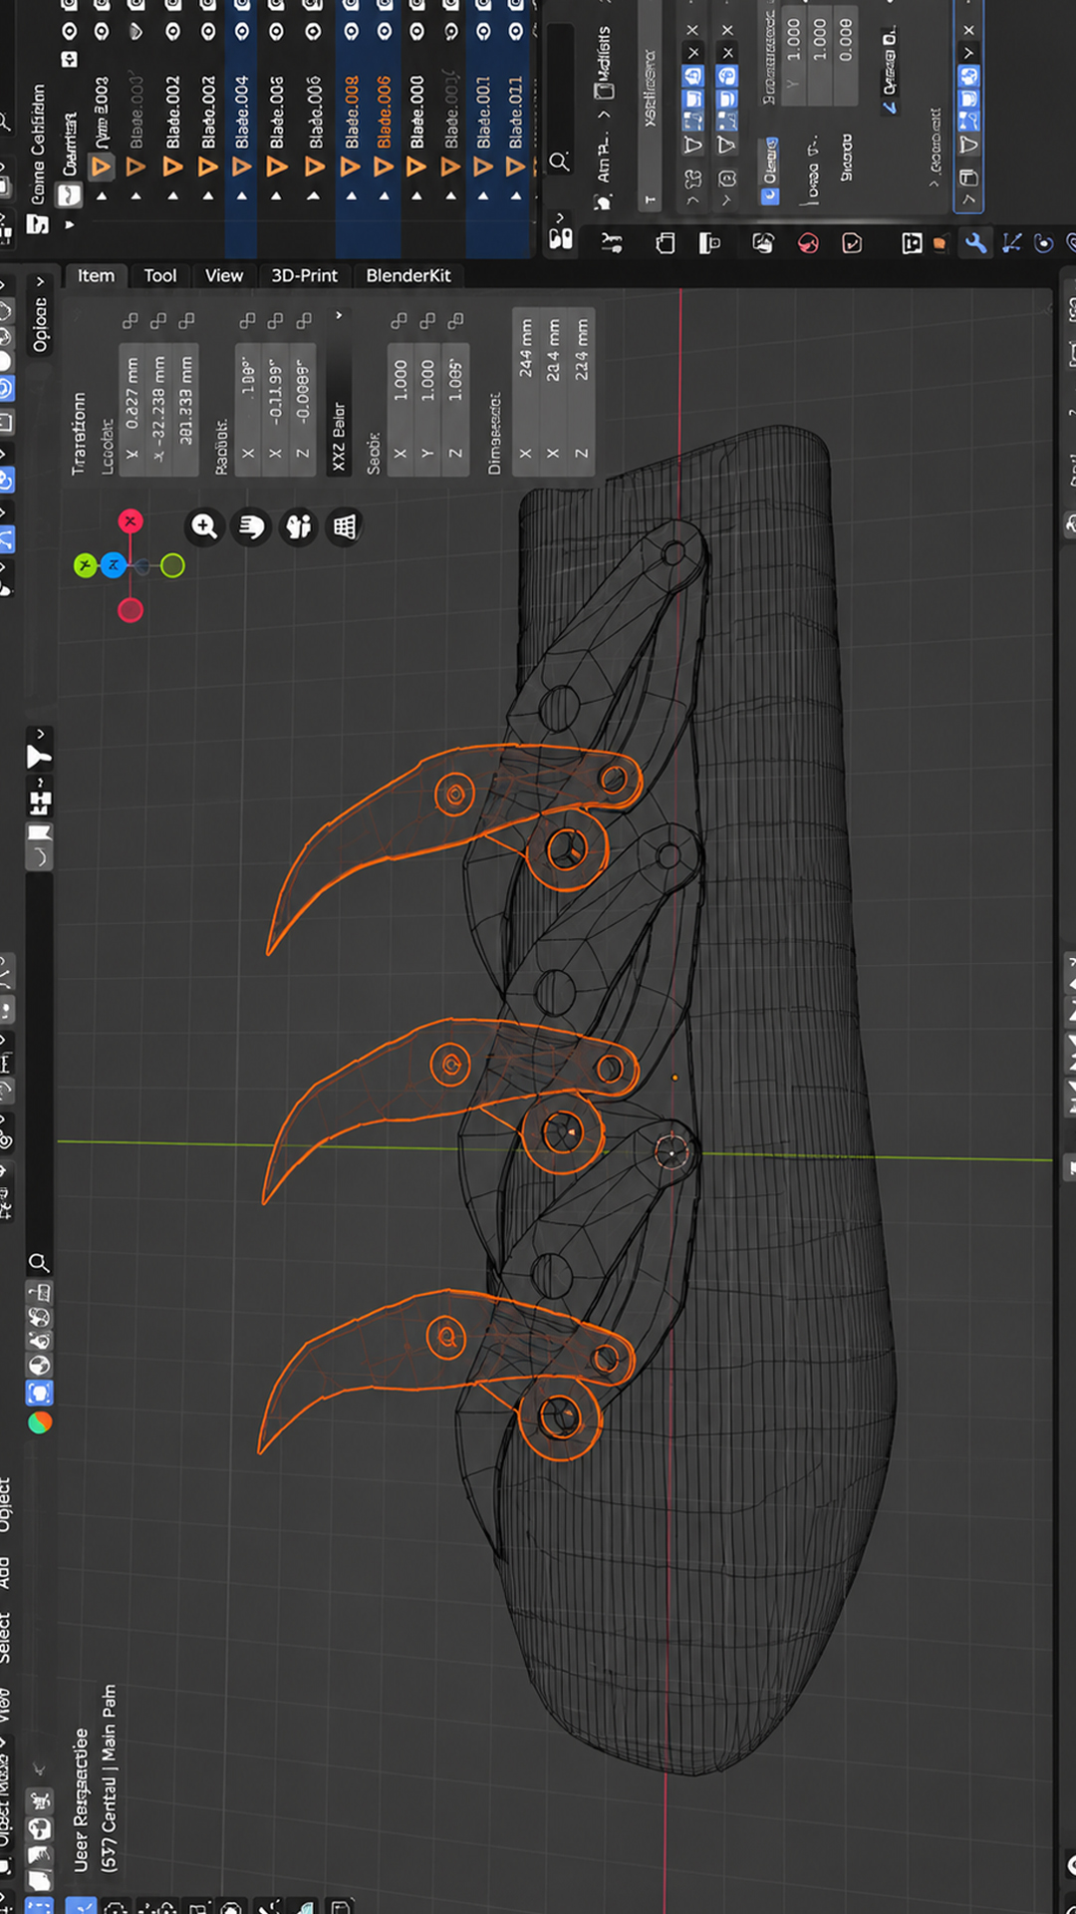Expand the Blade.011 outliner row
Image resolution: width=1076 pixels, height=1914 pixels.
coord(515,196)
